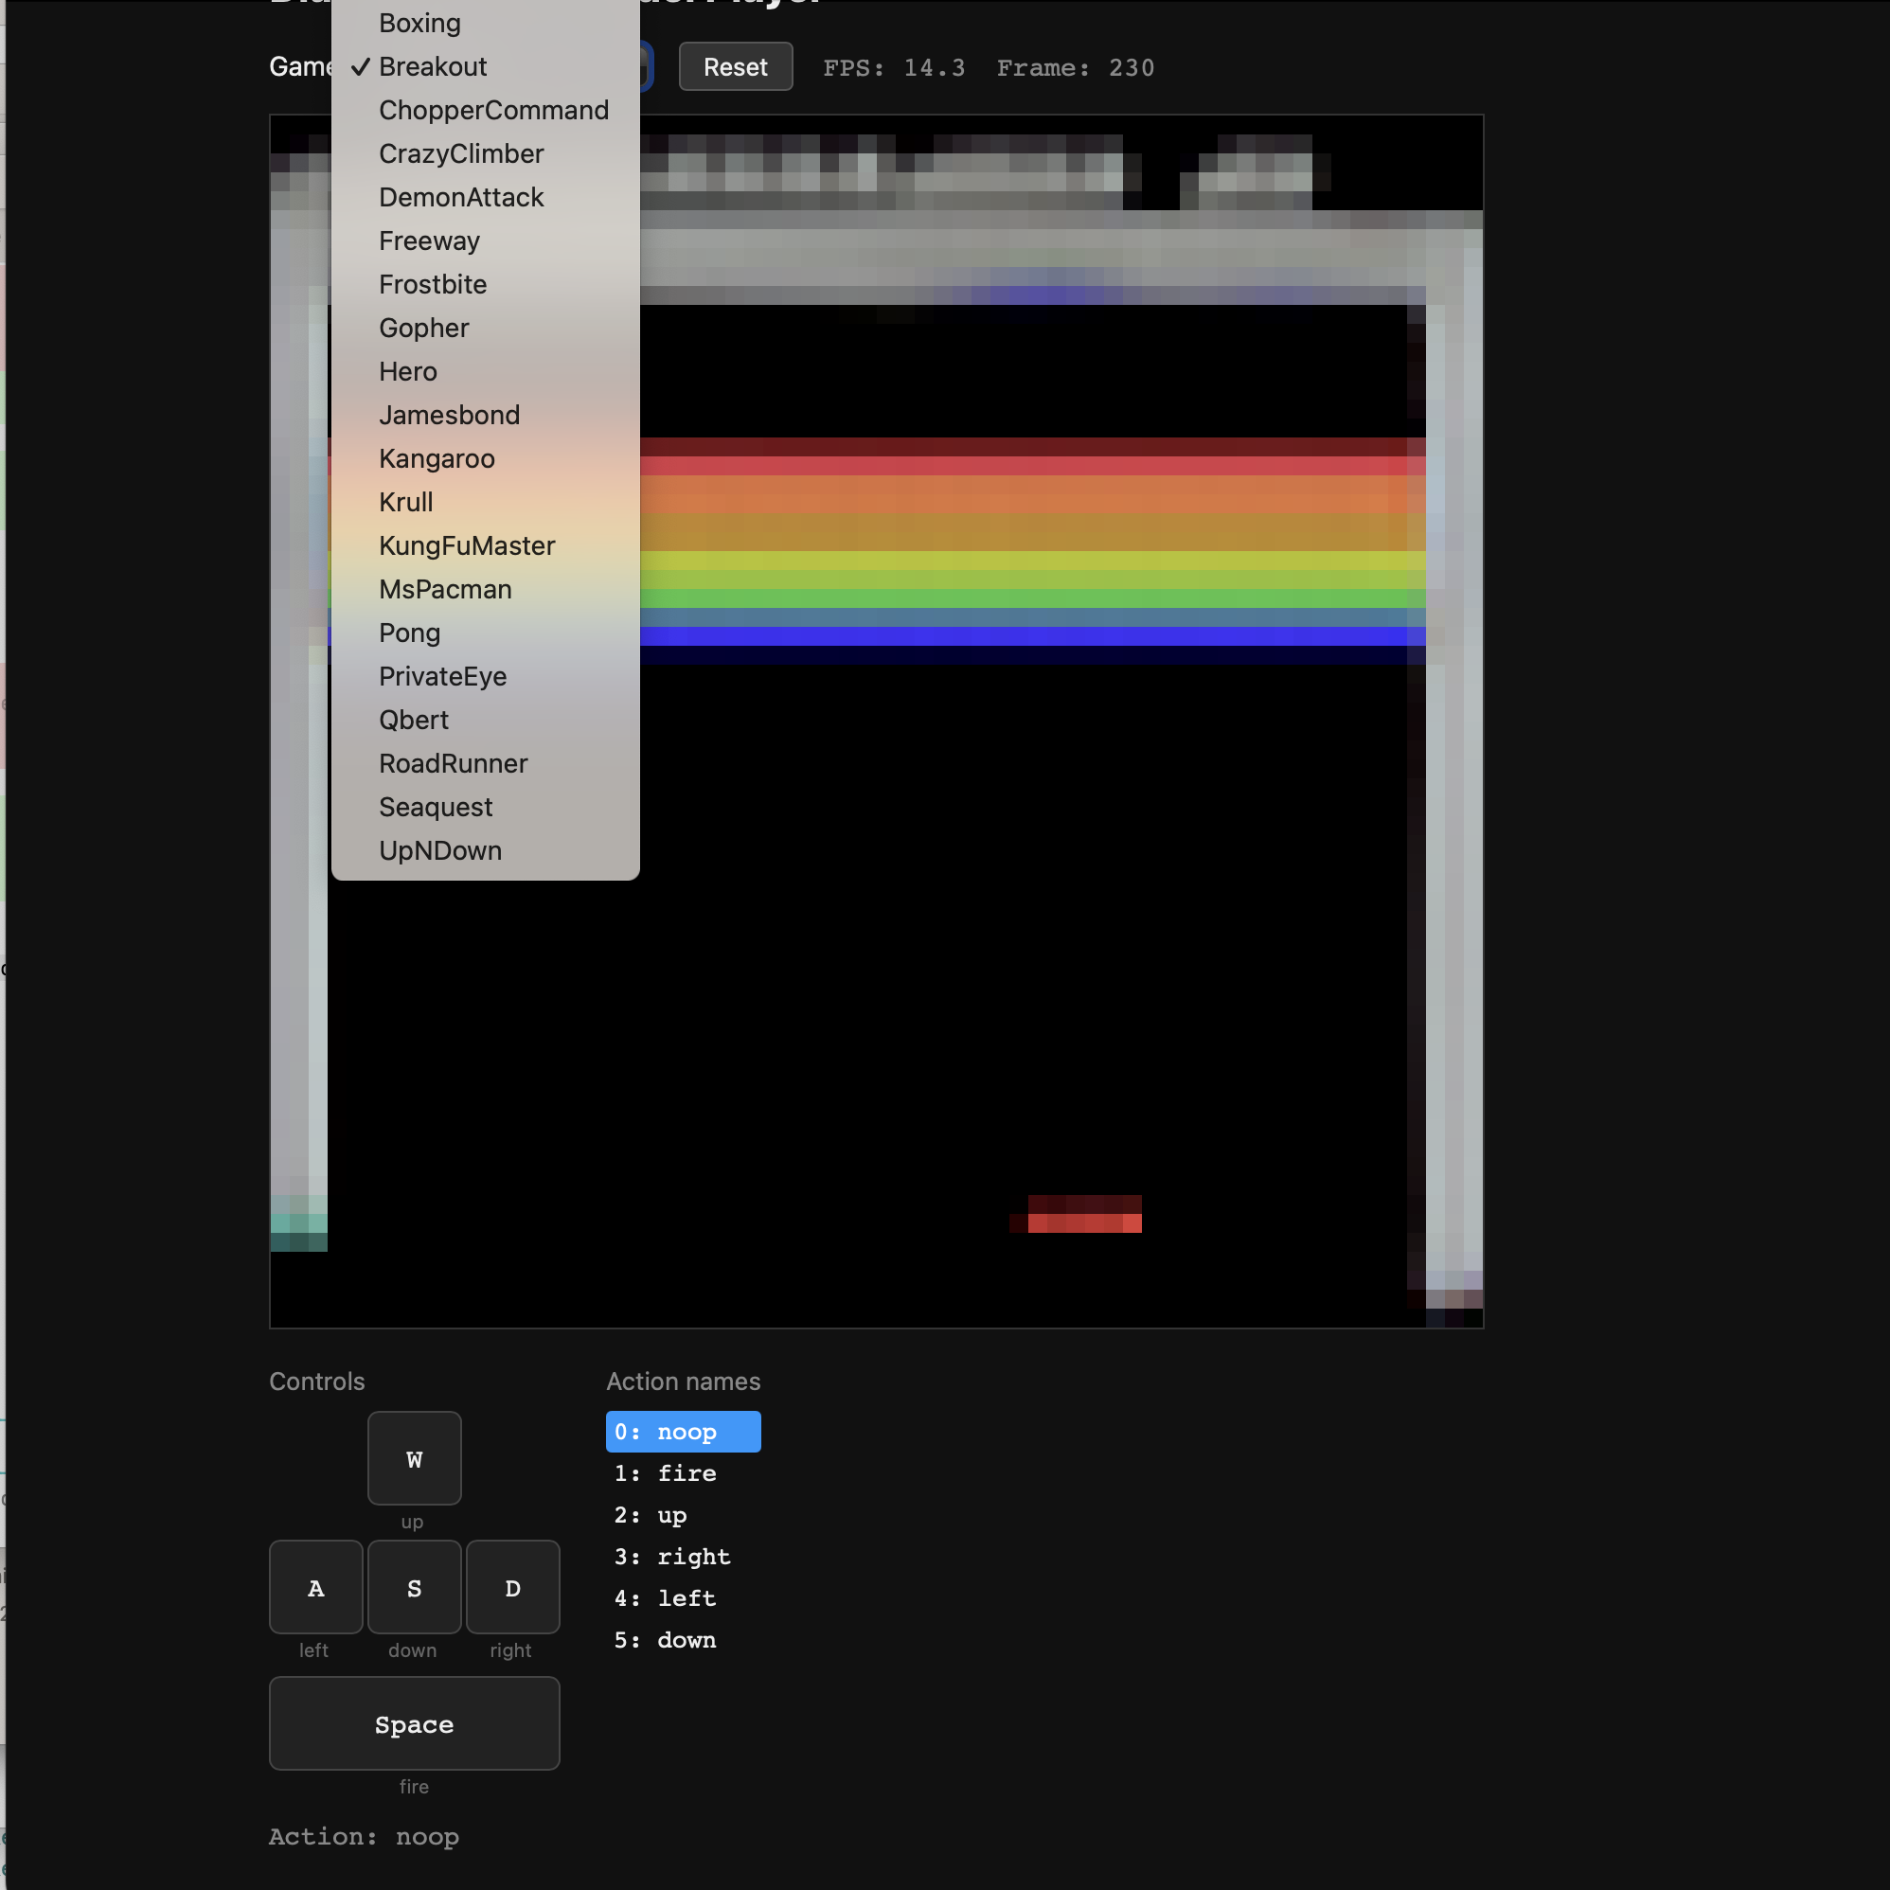
Task: Choose RoadRunner game entry
Action: (x=485, y=763)
